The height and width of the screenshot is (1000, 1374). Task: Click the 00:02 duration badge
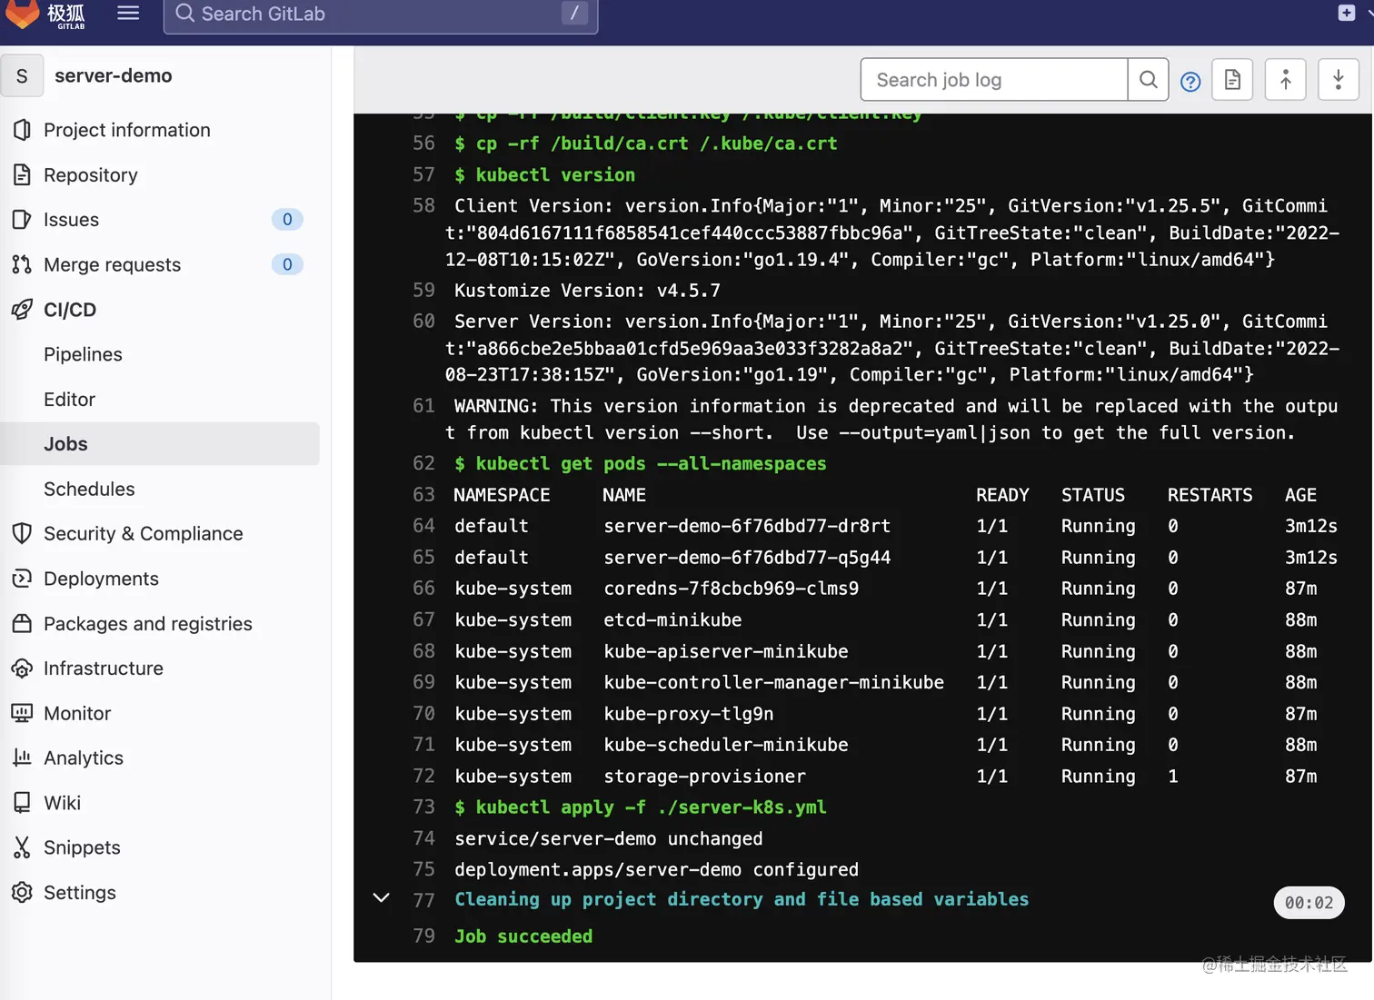[1309, 903]
